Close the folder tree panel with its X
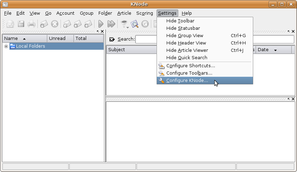 click(x=102, y=31)
